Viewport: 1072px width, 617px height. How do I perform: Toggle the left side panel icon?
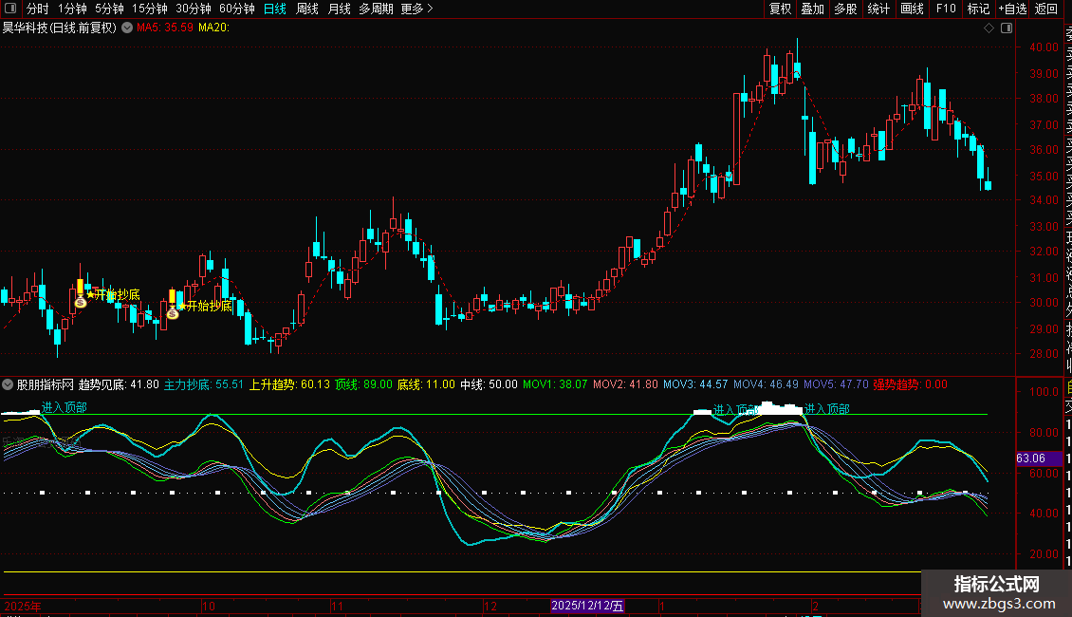click(x=10, y=9)
